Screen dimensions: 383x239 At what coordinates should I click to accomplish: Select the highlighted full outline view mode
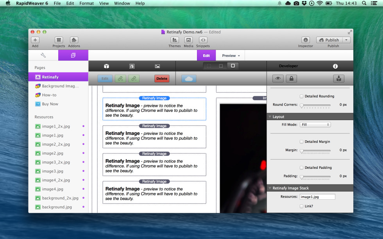pyautogui.click(x=233, y=66)
